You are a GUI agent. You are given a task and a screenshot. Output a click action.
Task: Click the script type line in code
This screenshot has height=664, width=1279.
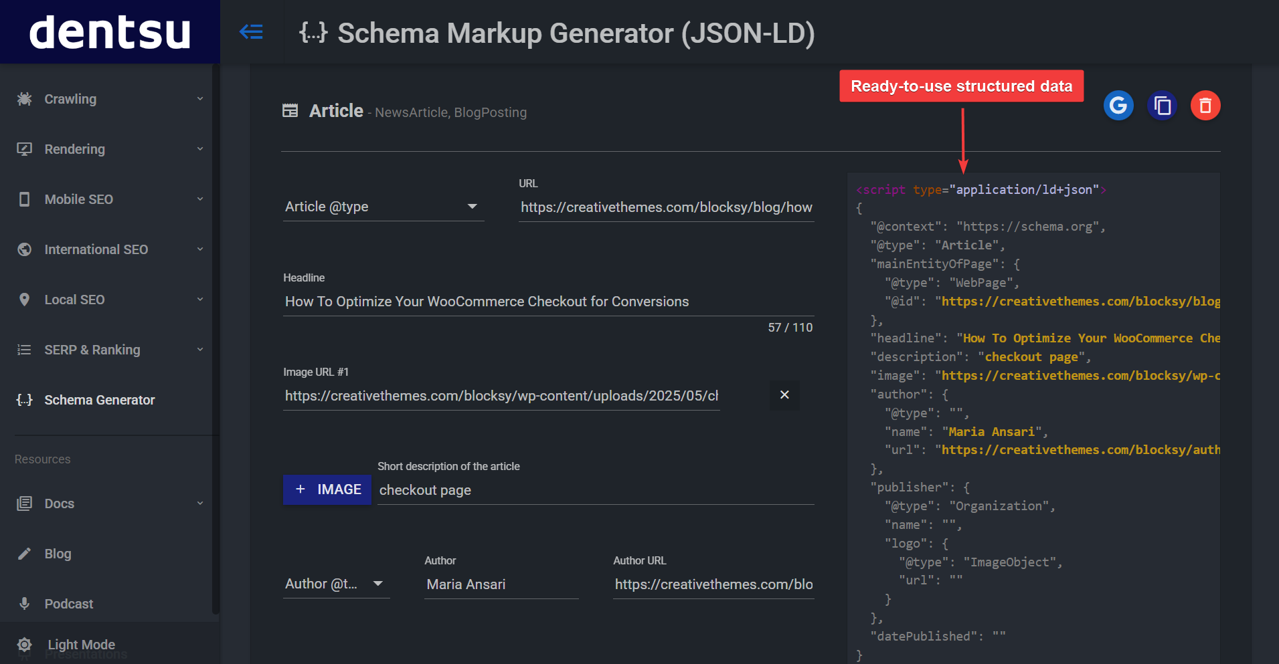981,190
